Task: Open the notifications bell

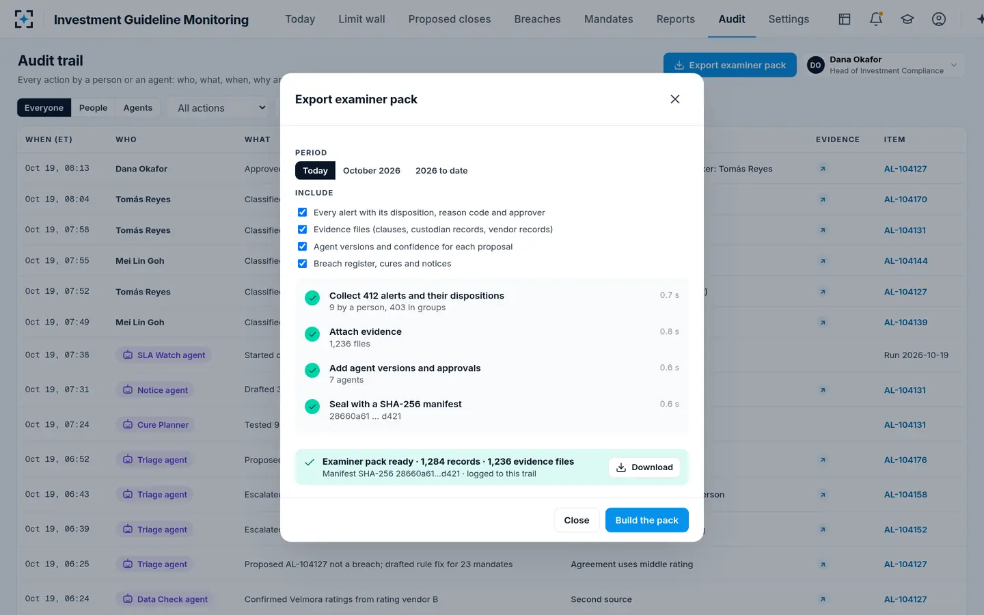Action: tap(876, 19)
